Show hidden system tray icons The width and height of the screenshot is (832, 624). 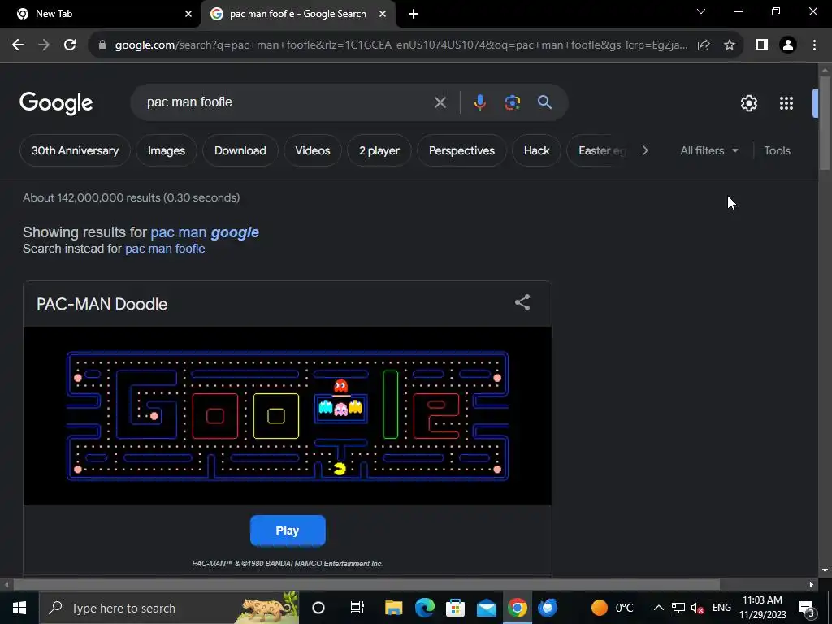(658, 608)
